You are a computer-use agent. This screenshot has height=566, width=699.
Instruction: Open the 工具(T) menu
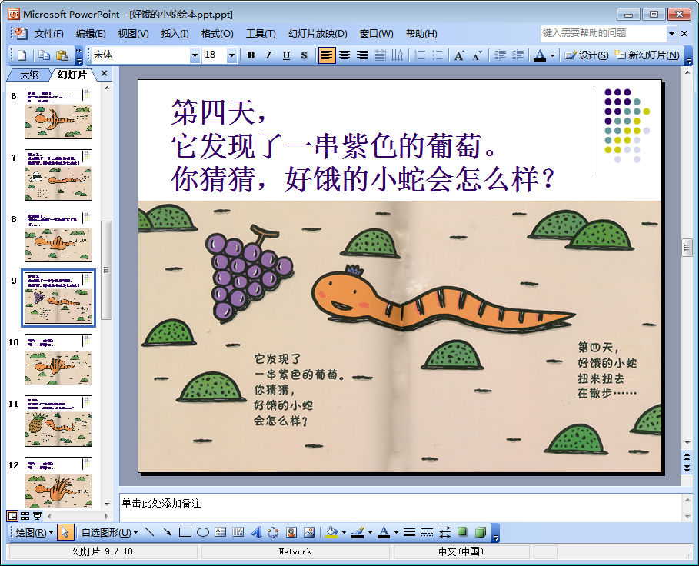261,33
